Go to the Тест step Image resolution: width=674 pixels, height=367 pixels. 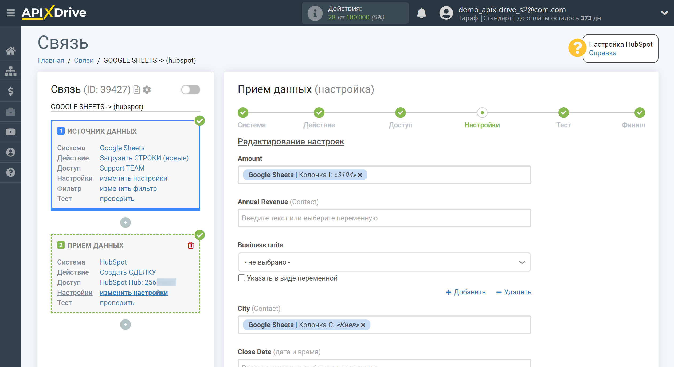point(564,113)
